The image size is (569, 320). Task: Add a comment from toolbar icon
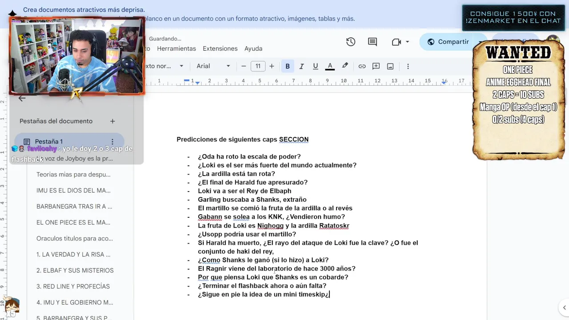[376, 66]
